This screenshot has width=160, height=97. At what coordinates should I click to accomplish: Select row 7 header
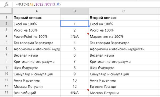click(x=6, y=55)
